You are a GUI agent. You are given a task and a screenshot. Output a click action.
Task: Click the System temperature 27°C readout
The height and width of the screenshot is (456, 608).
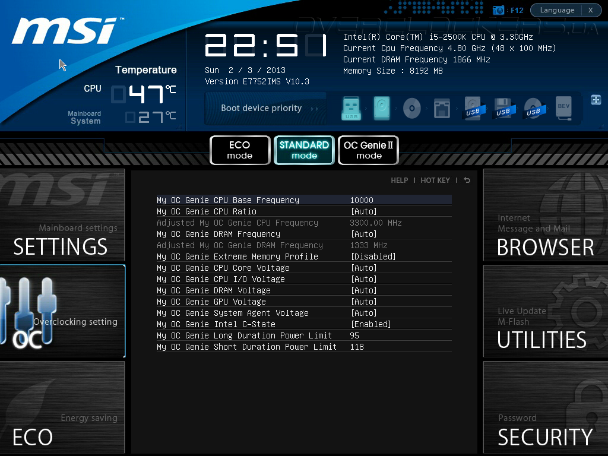click(150, 117)
